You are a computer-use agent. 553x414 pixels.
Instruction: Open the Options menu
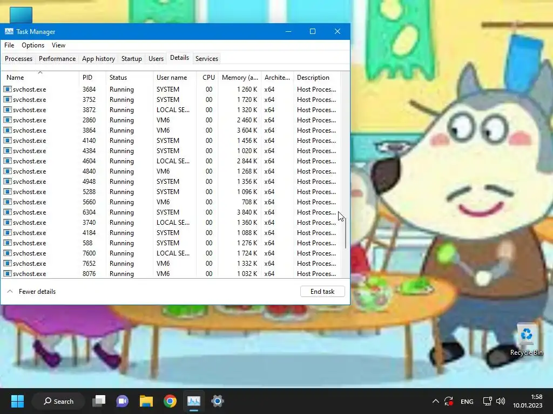tap(33, 45)
